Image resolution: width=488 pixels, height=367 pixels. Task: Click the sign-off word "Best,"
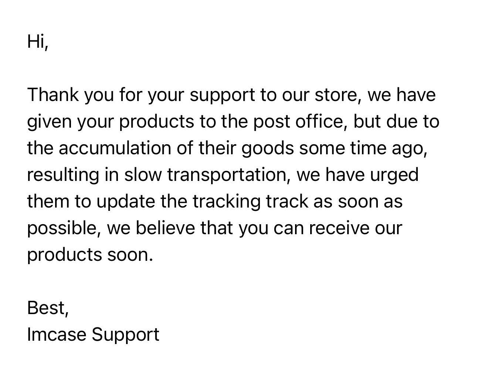pos(48,308)
